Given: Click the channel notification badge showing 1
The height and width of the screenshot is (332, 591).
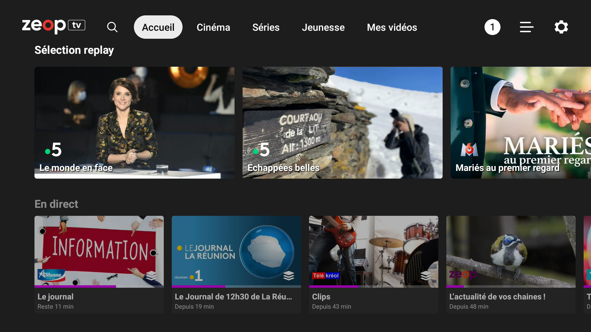Looking at the screenshot, I should click(x=492, y=27).
